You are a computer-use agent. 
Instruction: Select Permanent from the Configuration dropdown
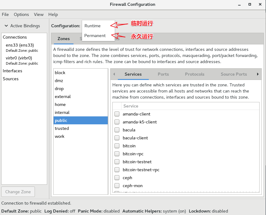tap(95, 36)
